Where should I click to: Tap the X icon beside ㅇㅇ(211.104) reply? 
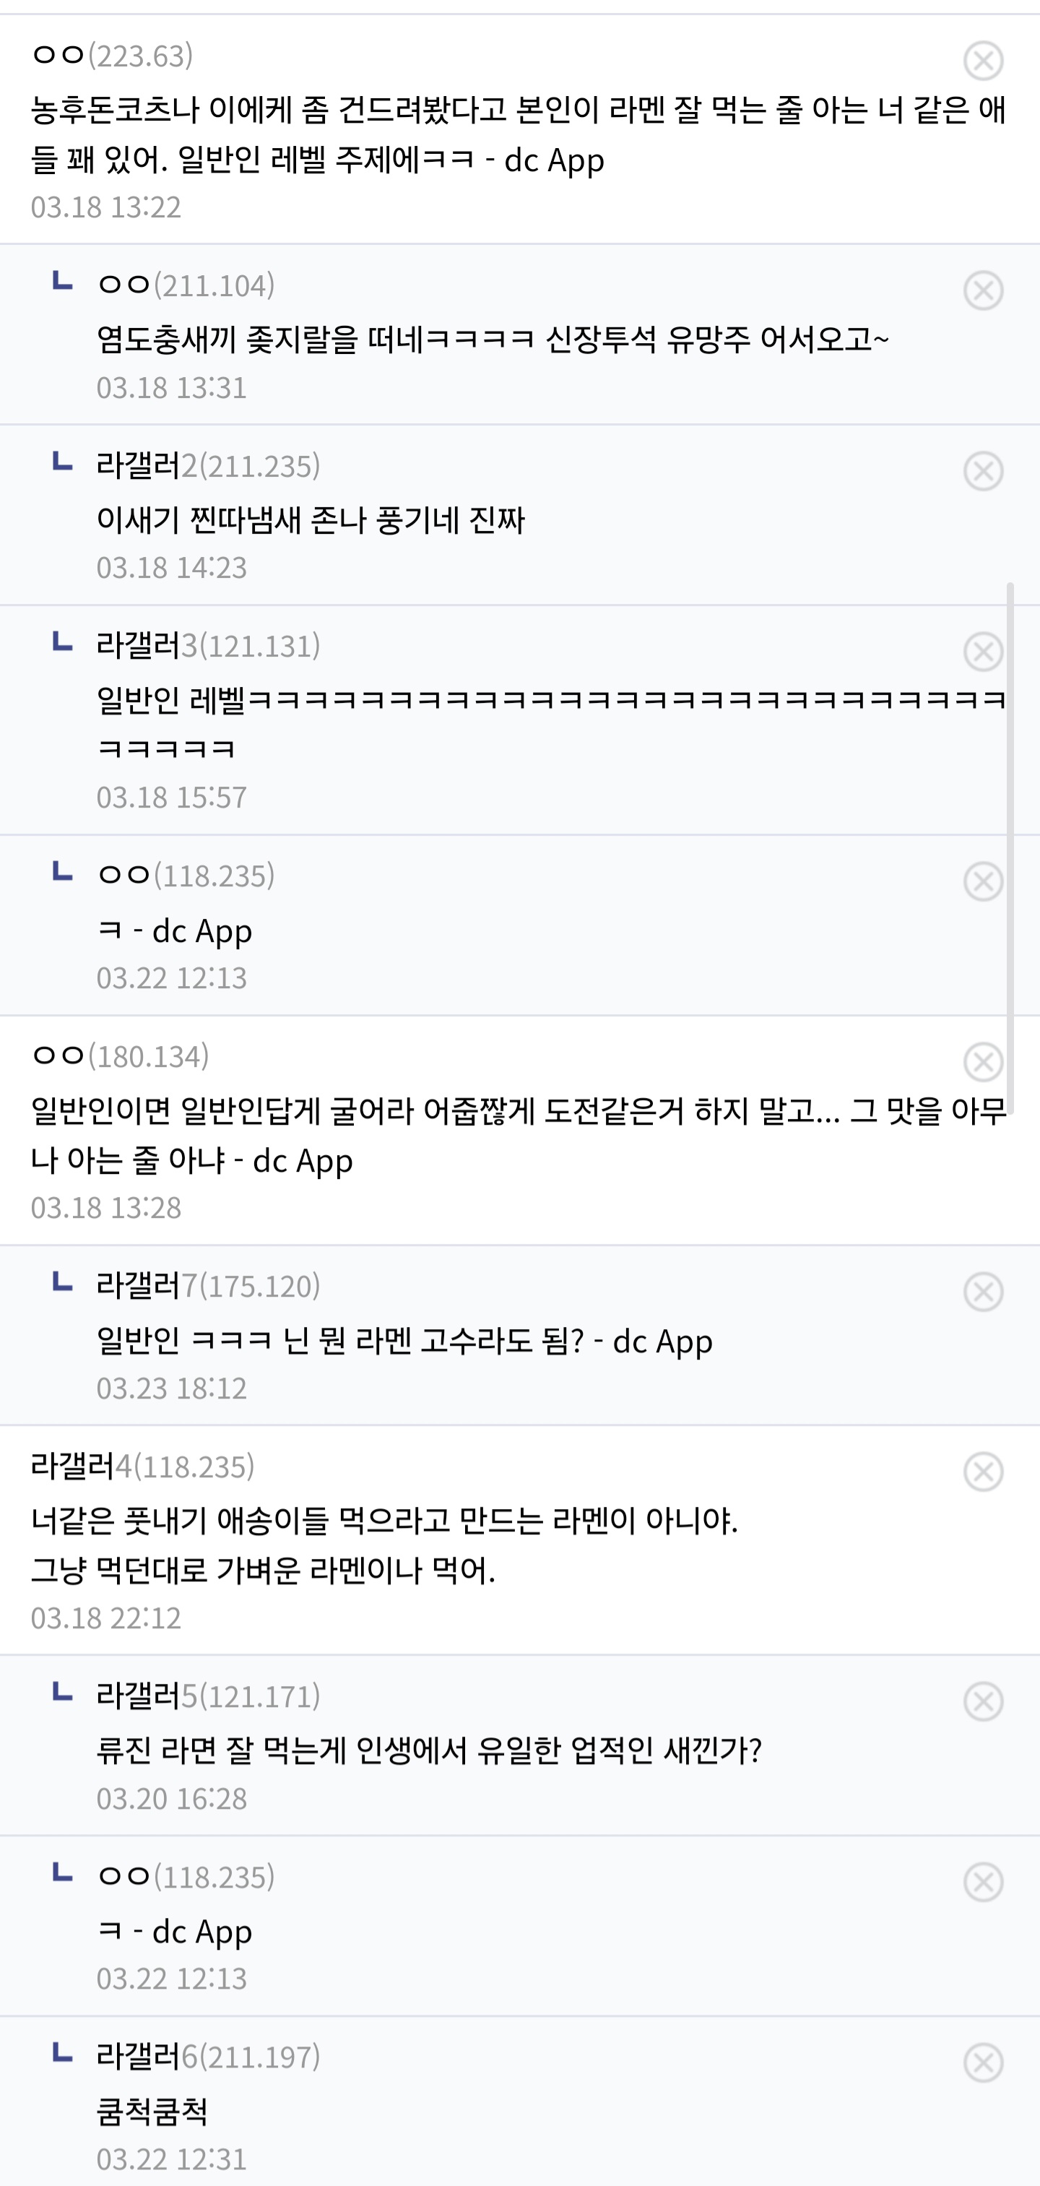pyautogui.click(x=983, y=291)
